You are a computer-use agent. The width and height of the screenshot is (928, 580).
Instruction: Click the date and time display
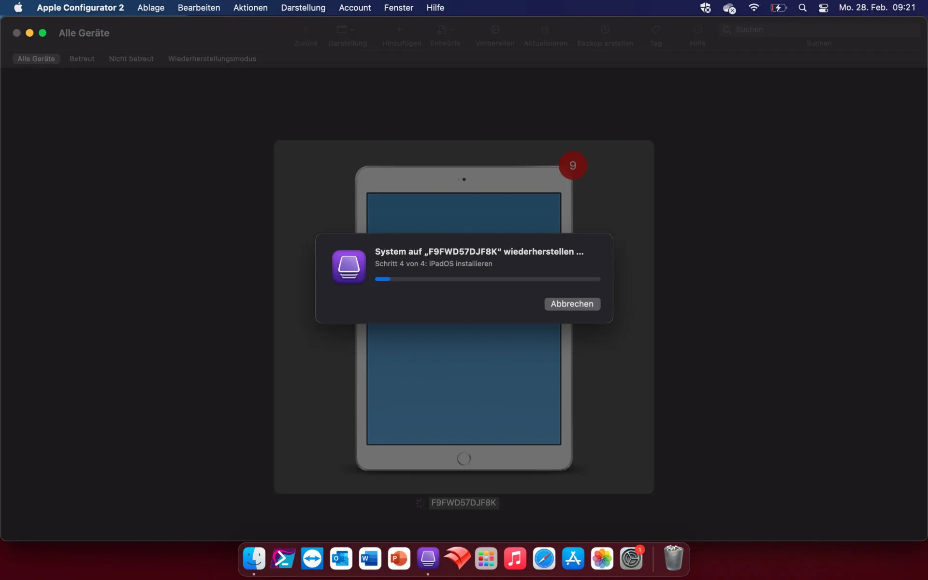877,8
